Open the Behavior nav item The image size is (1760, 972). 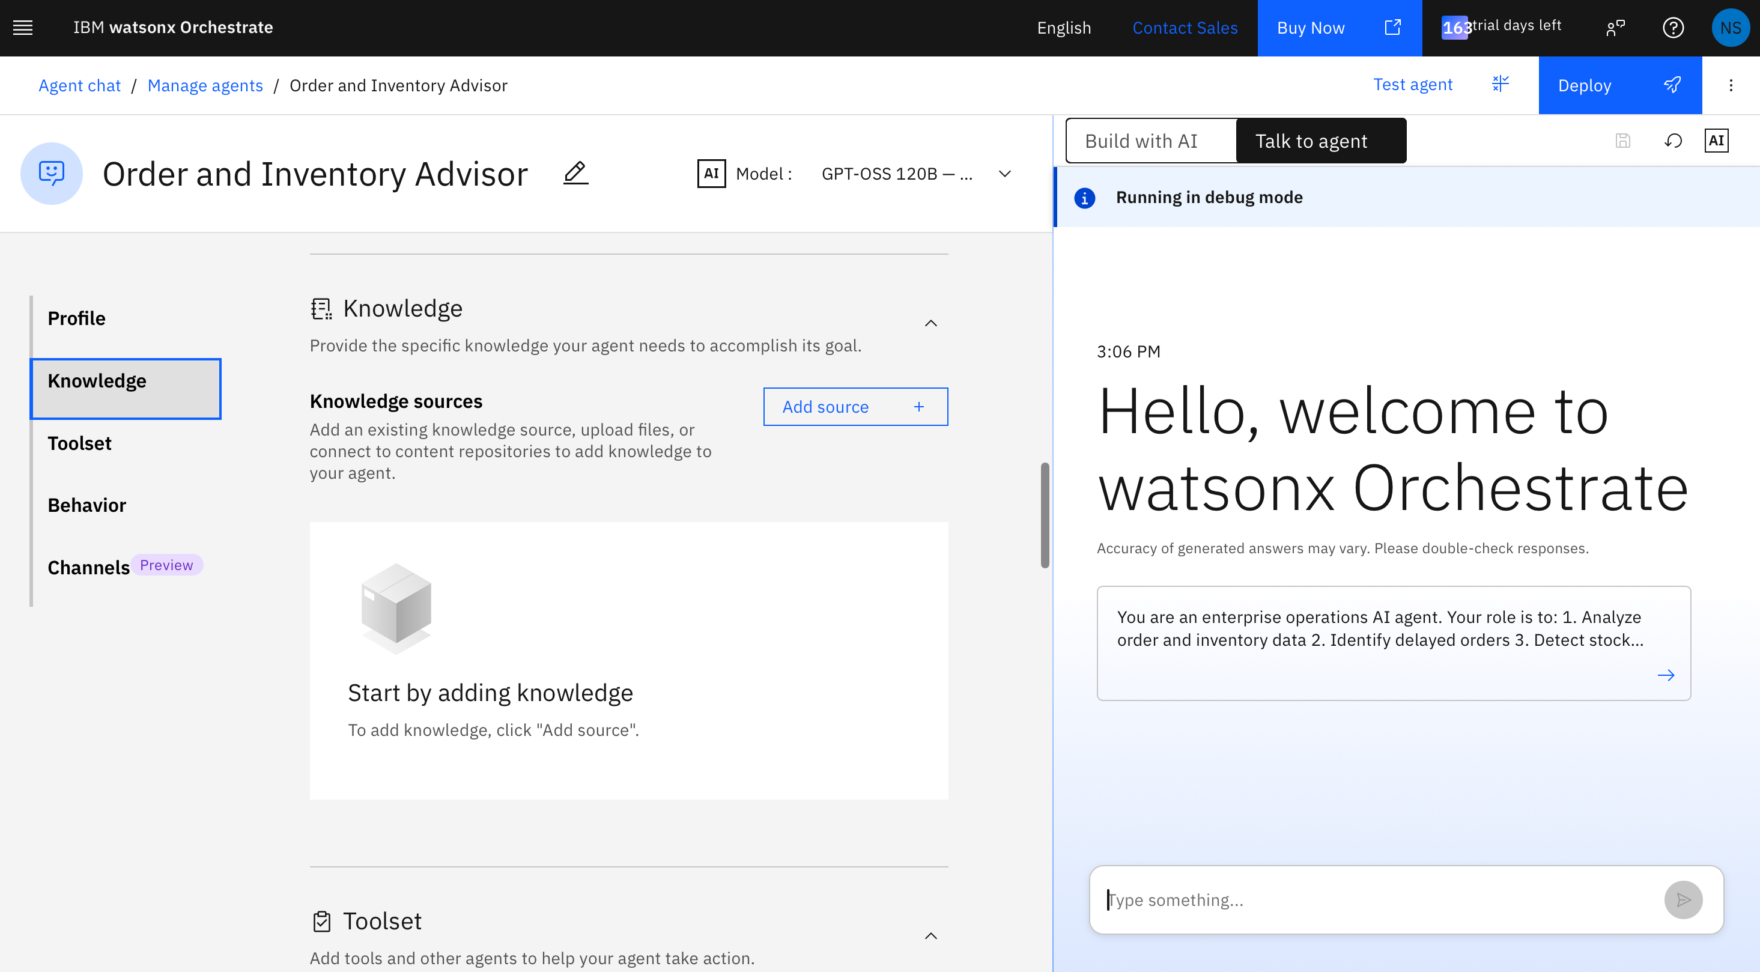[86, 505]
